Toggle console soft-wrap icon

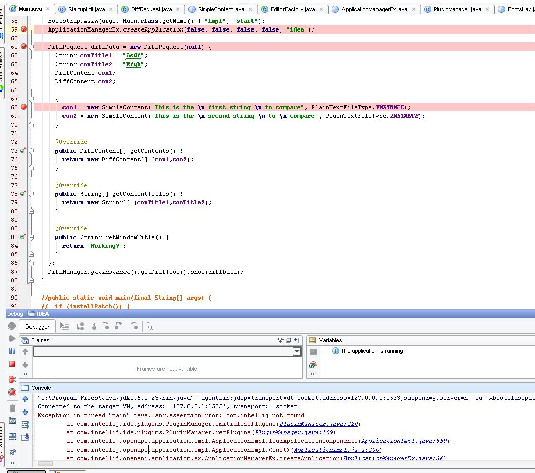coord(25,425)
